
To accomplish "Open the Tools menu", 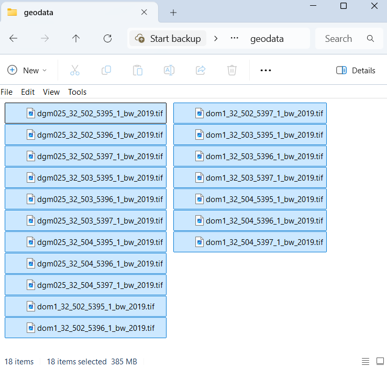I will coord(77,92).
